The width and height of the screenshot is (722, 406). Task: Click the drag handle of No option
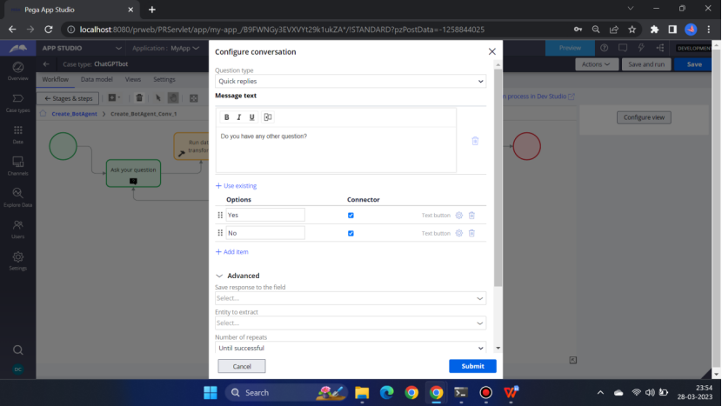(x=220, y=233)
